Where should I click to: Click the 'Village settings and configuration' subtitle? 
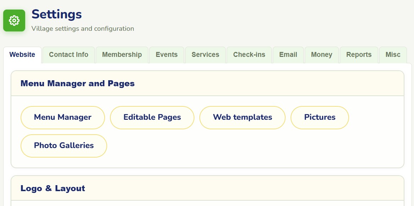[83, 28]
